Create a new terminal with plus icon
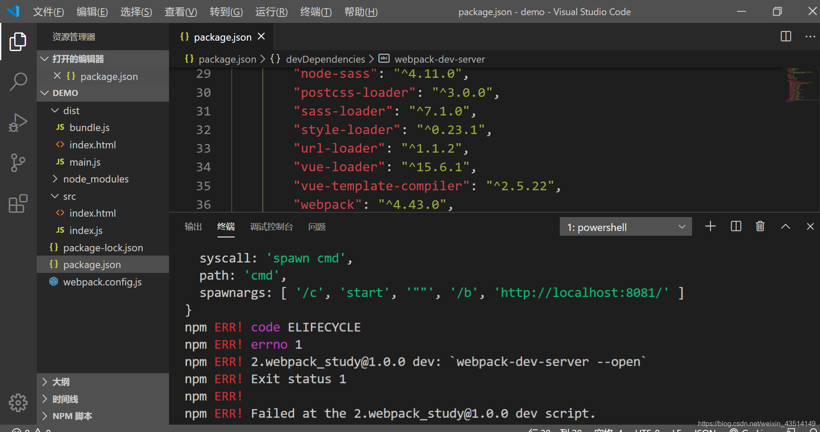Image resolution: width=820 pixels, height=432 pixels. 710,226
